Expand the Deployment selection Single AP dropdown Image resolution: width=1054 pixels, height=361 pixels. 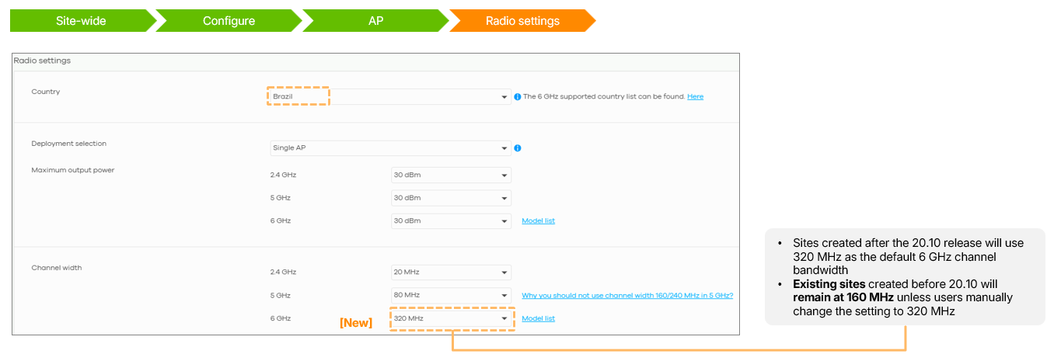[390, 148]
